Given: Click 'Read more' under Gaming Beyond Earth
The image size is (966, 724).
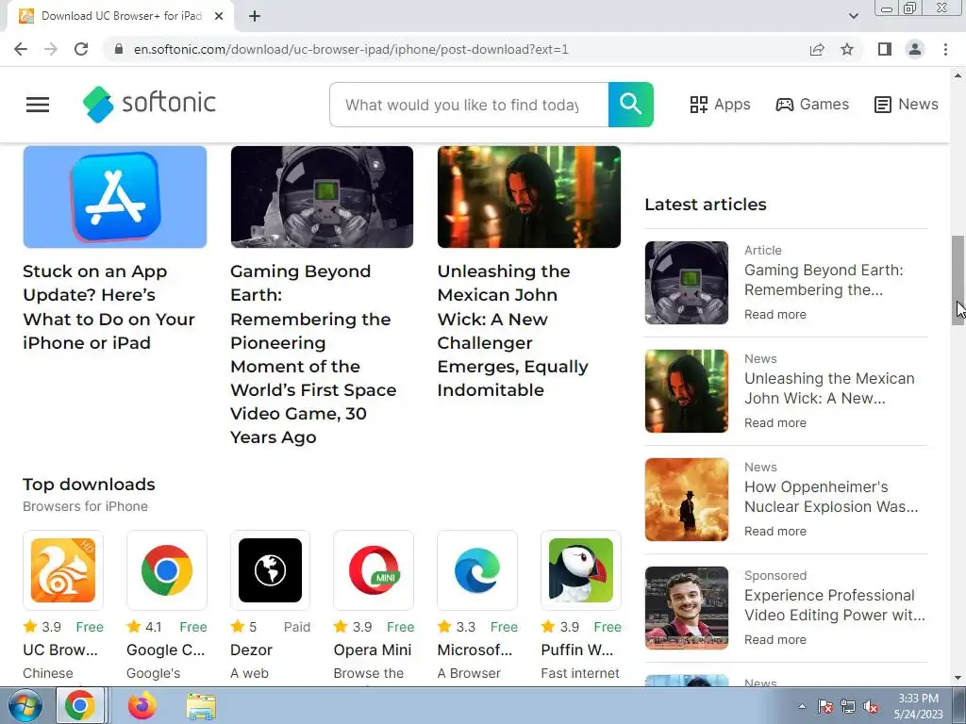Looking at the screenshot, I should (x=775, y=315).
